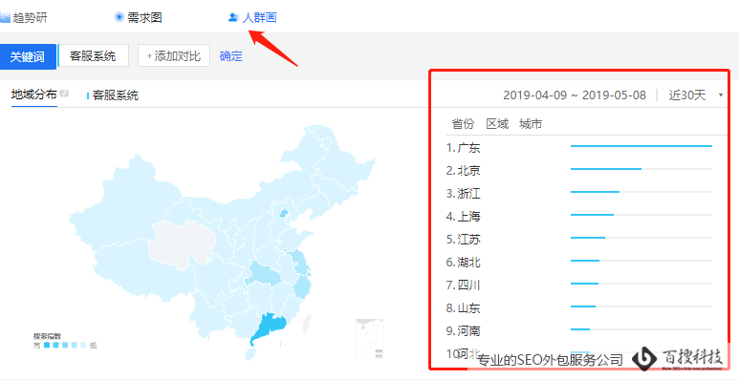Click the 人群画 people icon

coord(233,18)
